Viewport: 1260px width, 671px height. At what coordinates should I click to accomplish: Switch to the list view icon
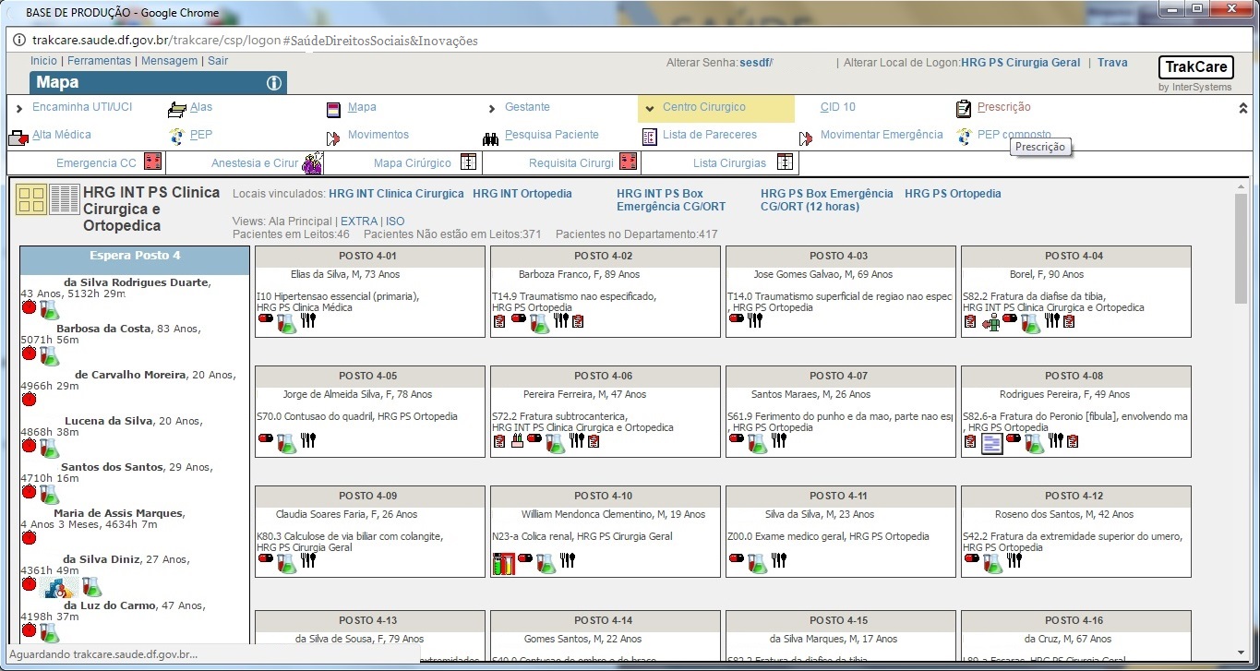(x=65, y=200)
